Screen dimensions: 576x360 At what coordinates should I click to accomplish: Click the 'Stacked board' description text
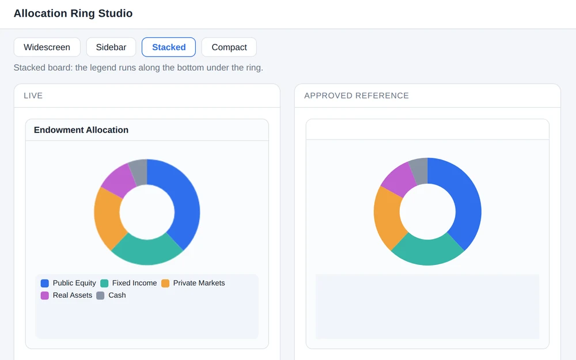click(x=138, y=67)
